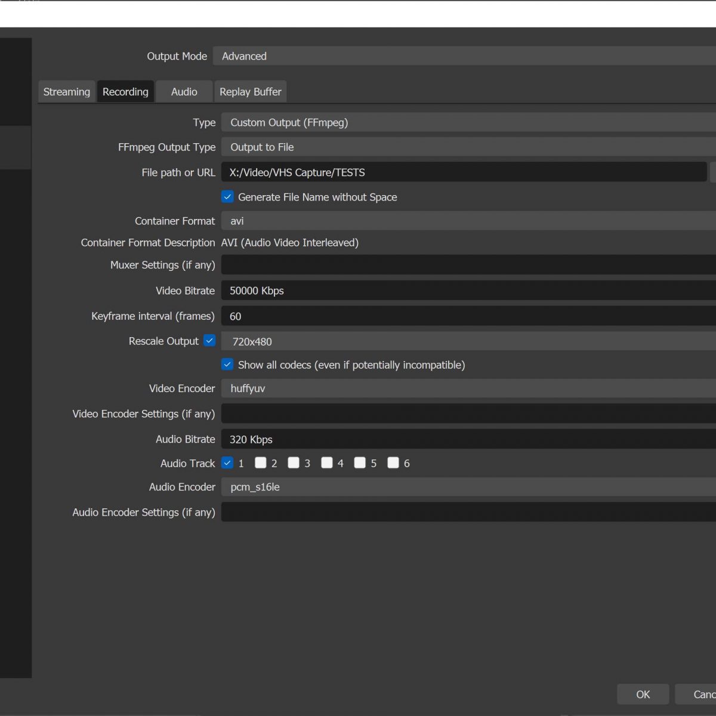This screenshot has width=716, height=716.
Task: Switch to the Audio tab
Action: pyautogui.click(x=184, y=92)
